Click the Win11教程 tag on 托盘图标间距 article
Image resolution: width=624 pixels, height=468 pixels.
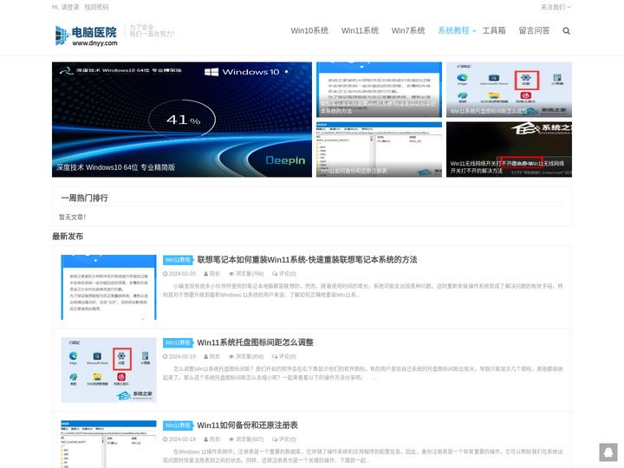click(x=178, y=342)
